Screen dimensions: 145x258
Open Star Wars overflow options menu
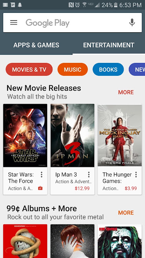pos(41,175)
